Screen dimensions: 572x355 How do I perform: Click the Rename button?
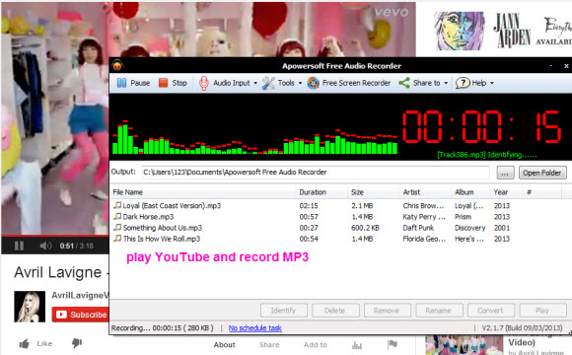439,311
